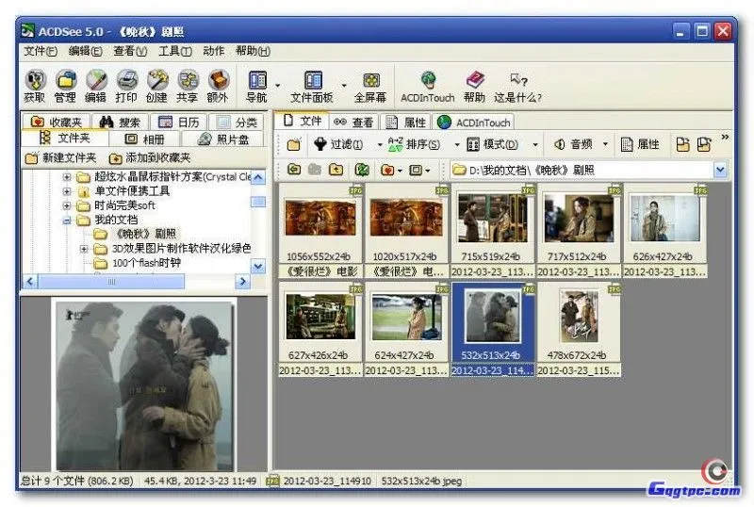Go back with the green back-arrow folder icon

coord(294,170)
